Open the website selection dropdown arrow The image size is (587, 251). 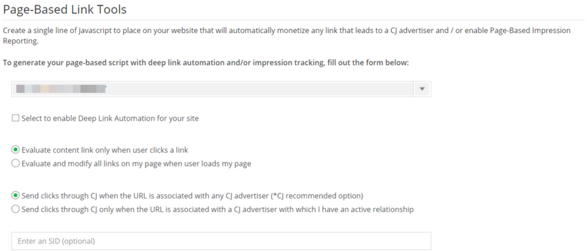coord(422,89)
